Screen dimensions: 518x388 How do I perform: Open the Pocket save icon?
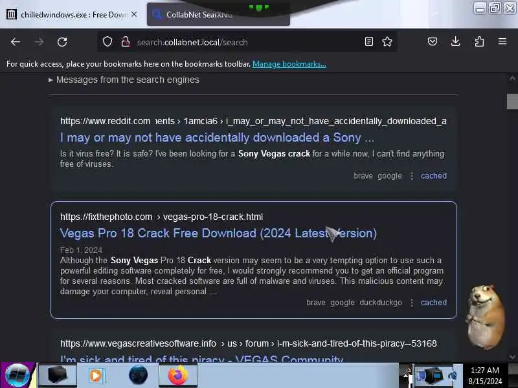[433, 41]
